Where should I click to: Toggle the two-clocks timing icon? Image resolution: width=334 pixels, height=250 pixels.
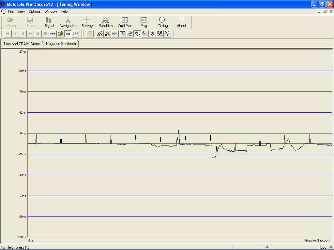tap(137, 34)
